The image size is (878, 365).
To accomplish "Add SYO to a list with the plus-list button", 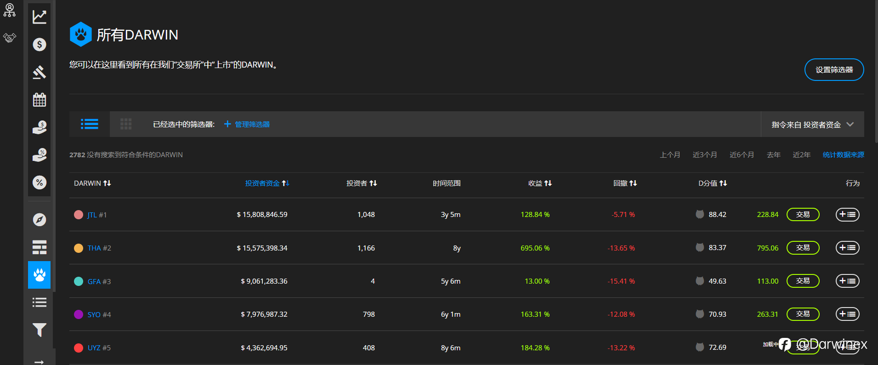I will (x=847, y=314).
